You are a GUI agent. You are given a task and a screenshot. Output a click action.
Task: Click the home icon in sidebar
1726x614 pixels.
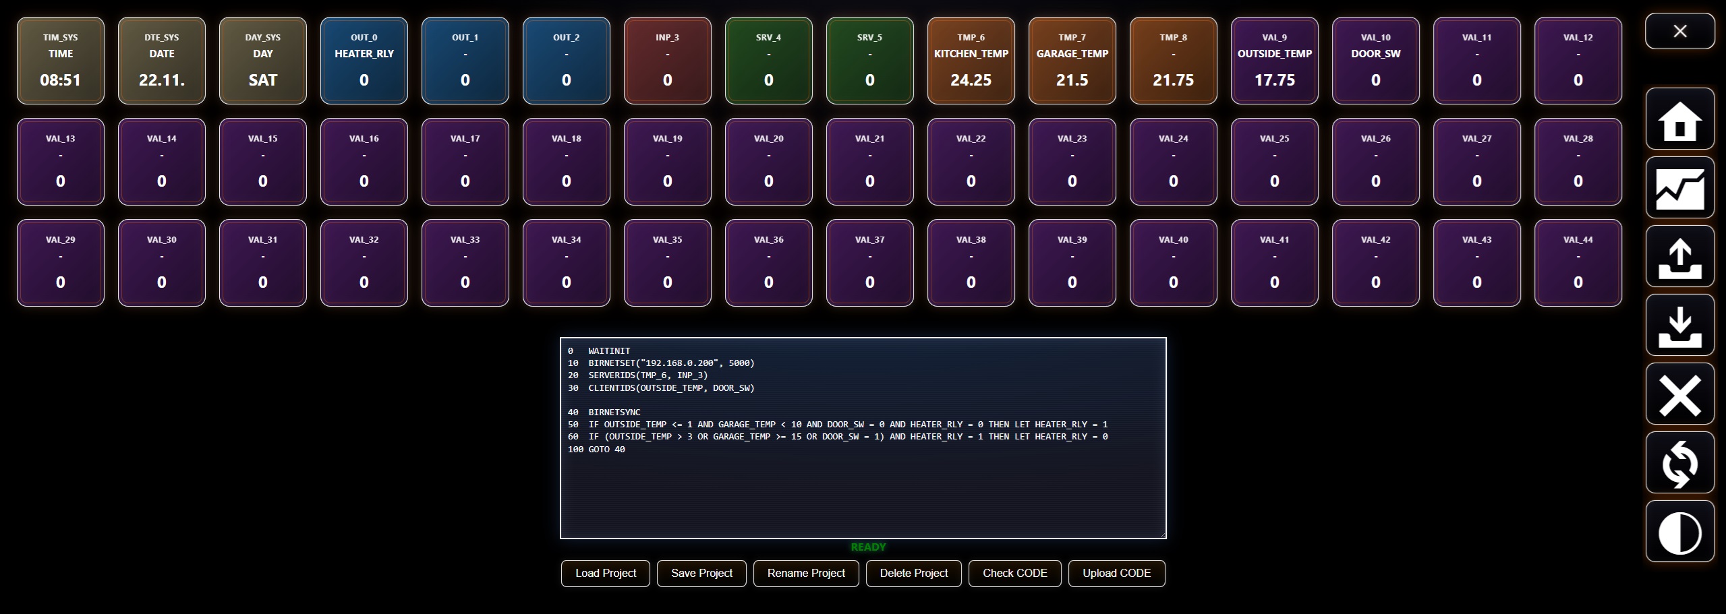1679,119
